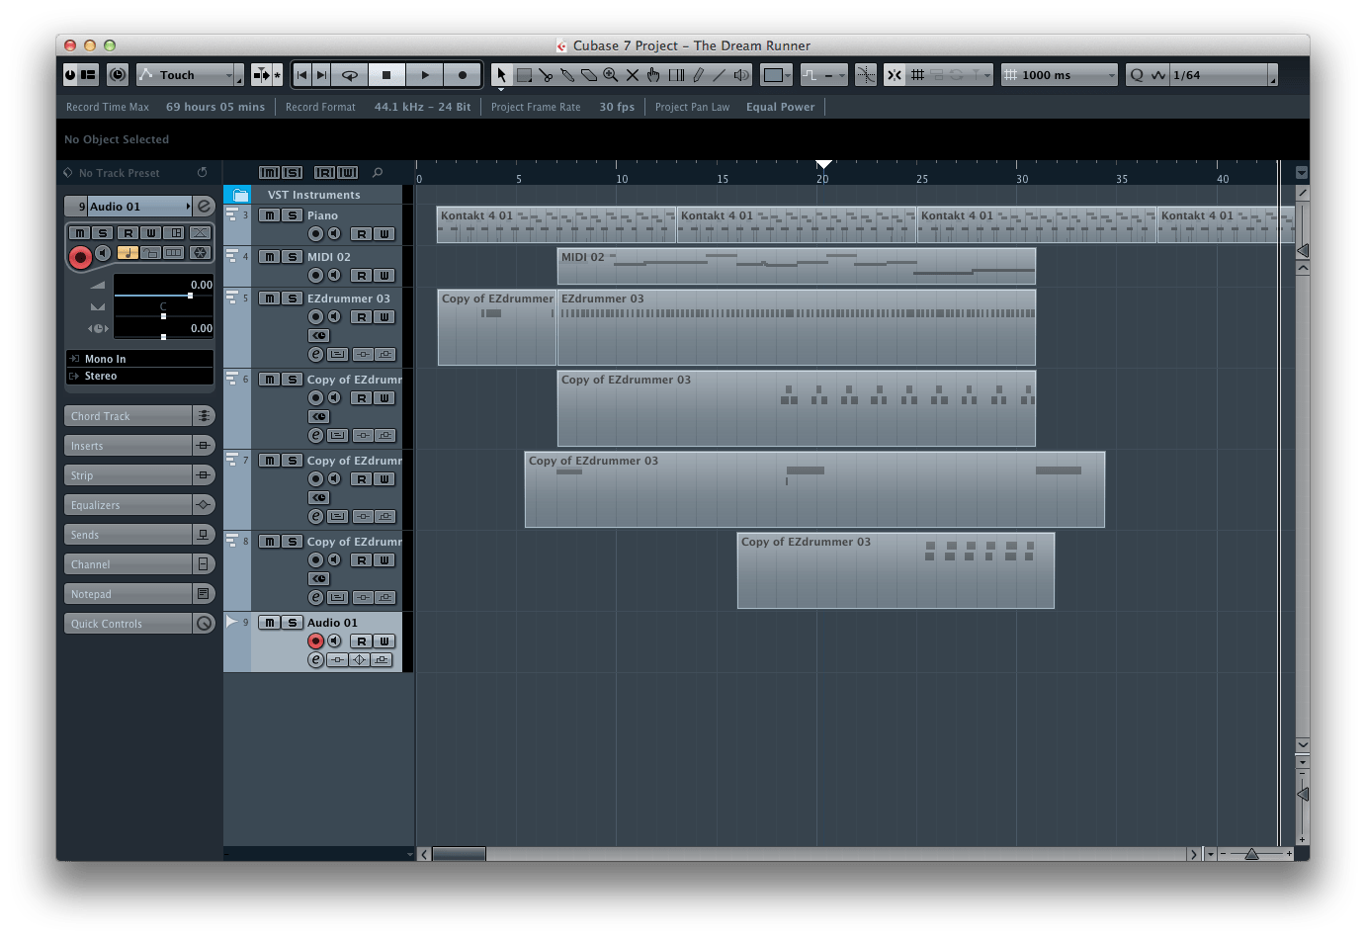Click the Record transport button
The height and width of the screenshot is (939, 1366).
[x=463, y=75]
